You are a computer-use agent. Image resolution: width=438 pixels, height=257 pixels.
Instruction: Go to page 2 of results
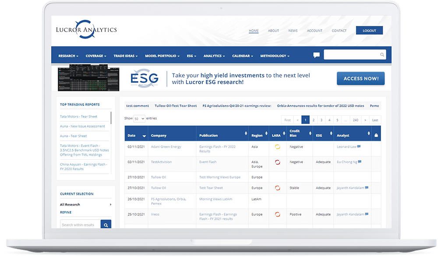click(x=314, y=120)
